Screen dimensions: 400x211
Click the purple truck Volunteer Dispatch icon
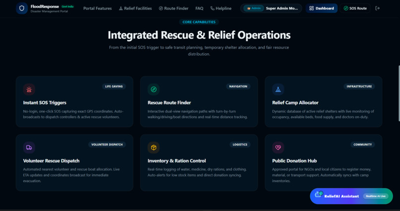(x=29, y=148)
